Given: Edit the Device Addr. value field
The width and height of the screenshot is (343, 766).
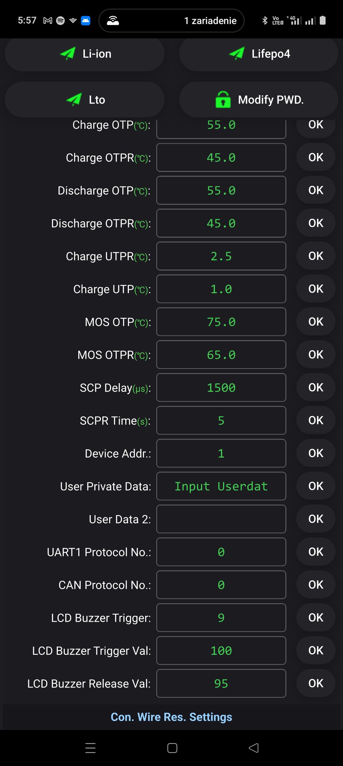Looking at the screenshot, I should (221, 453).
